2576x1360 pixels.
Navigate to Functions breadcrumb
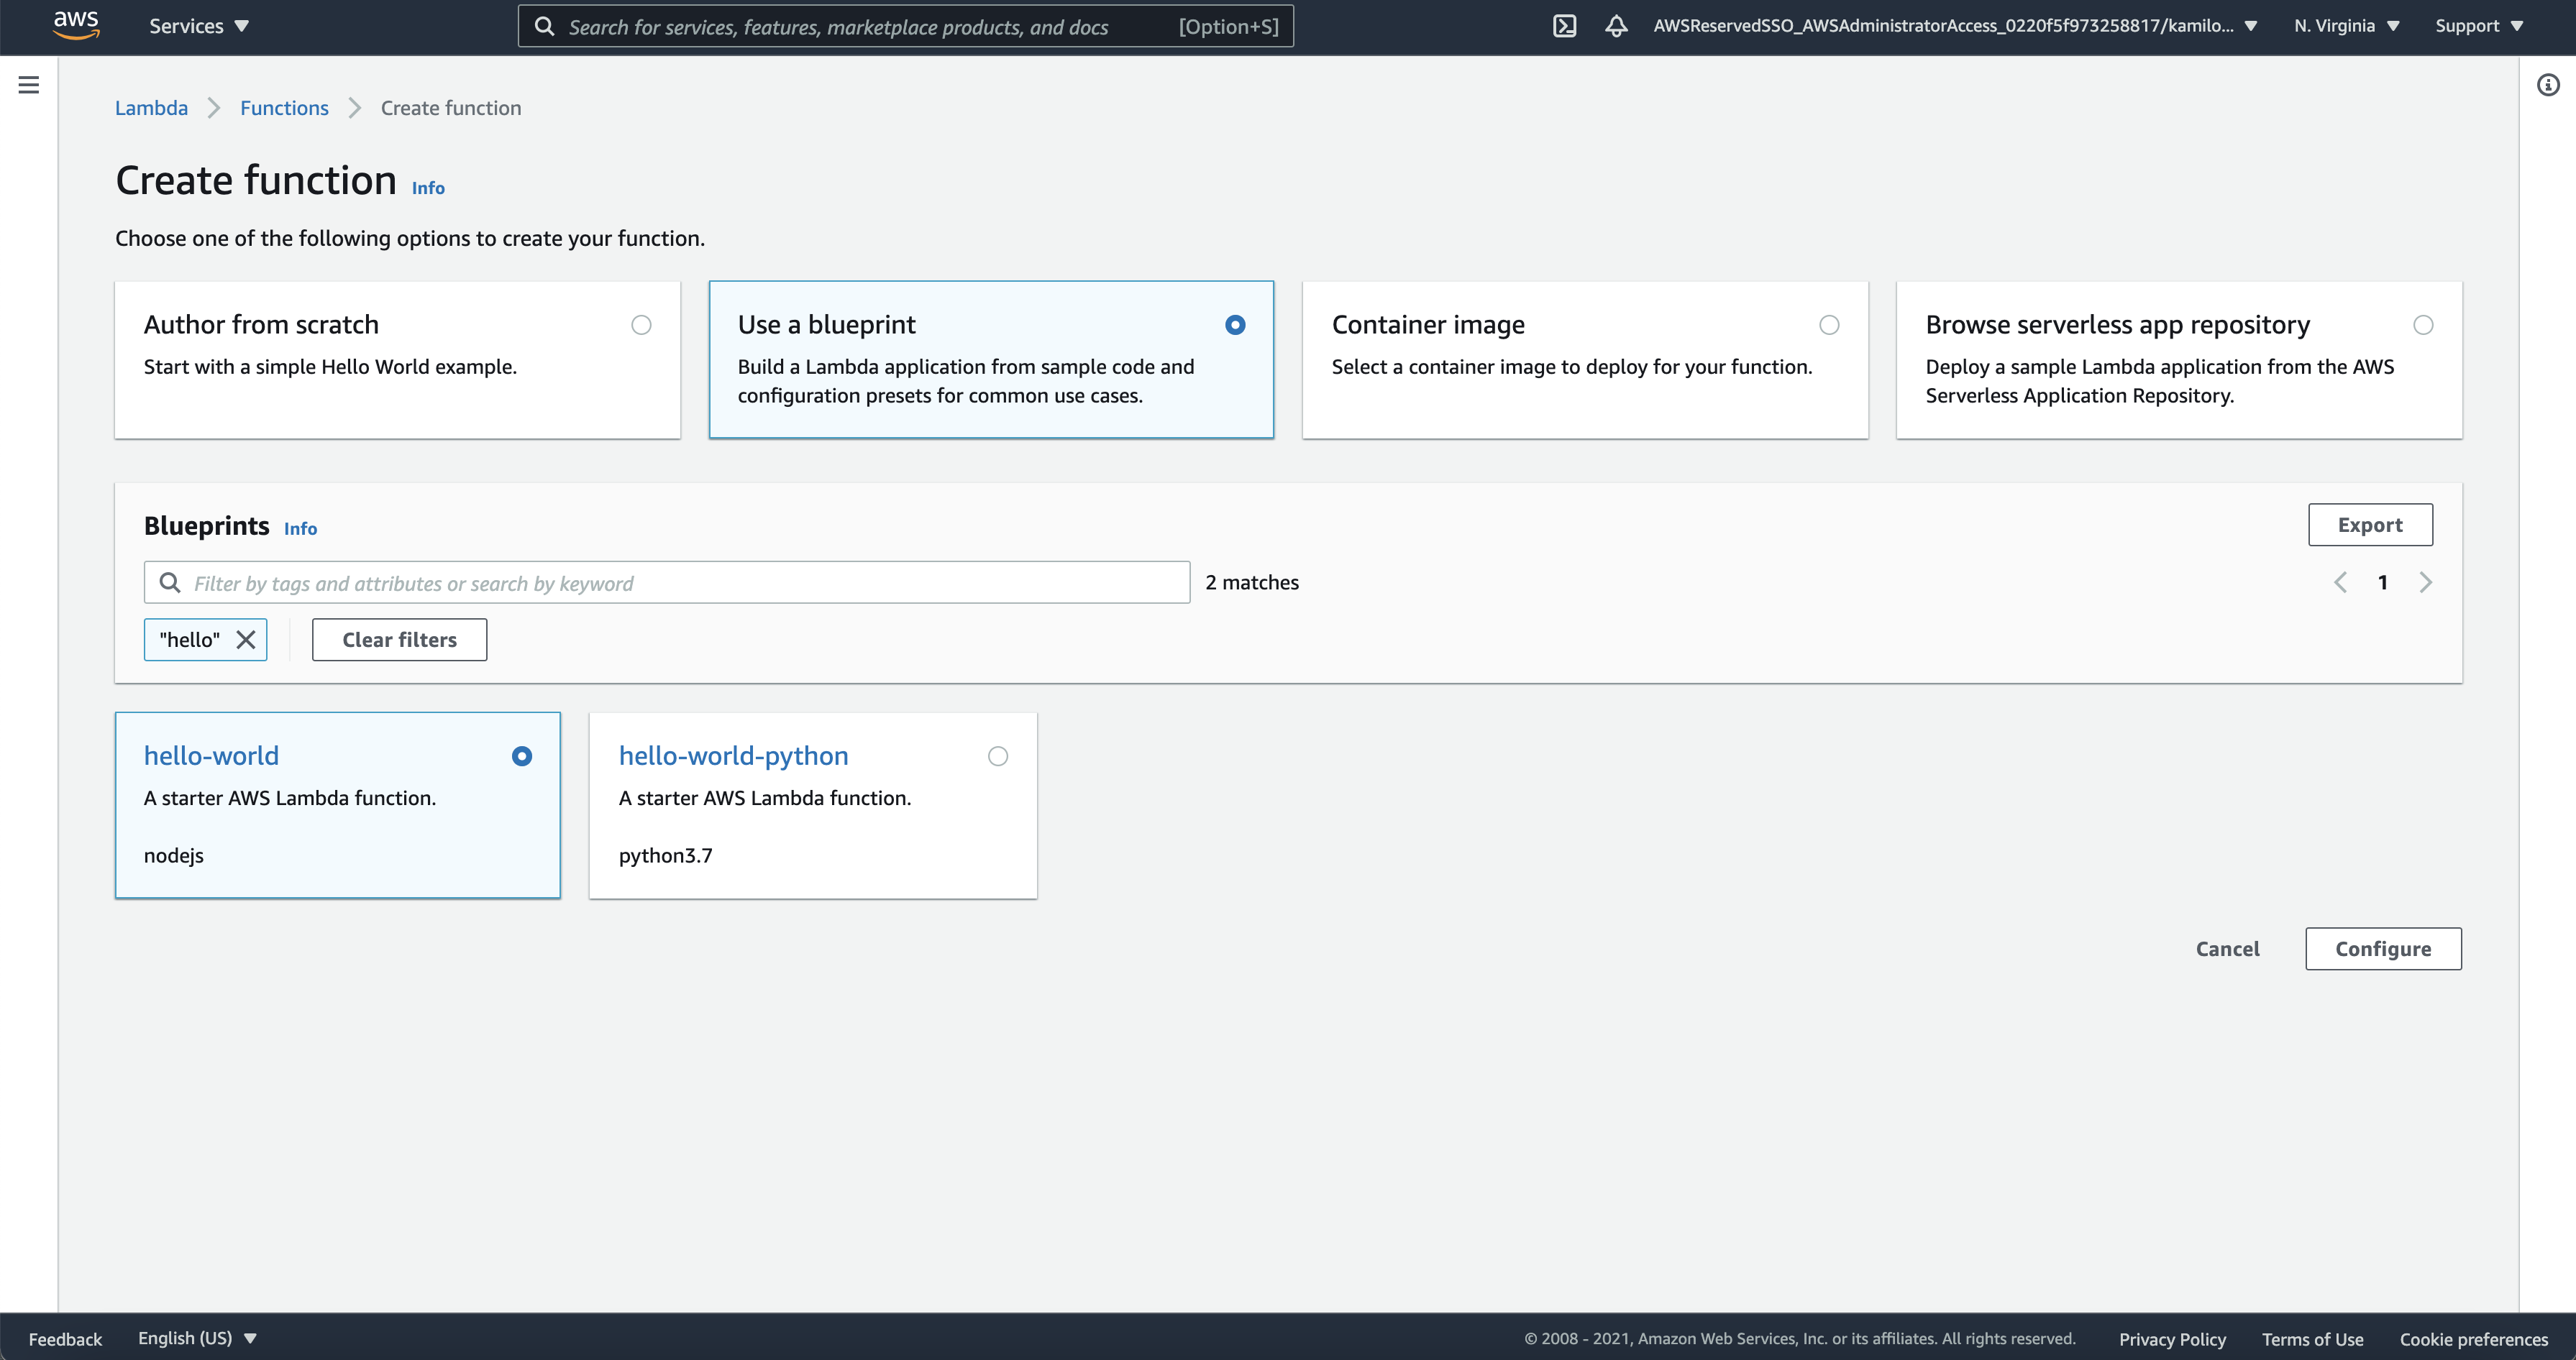[x=284, y=108]
